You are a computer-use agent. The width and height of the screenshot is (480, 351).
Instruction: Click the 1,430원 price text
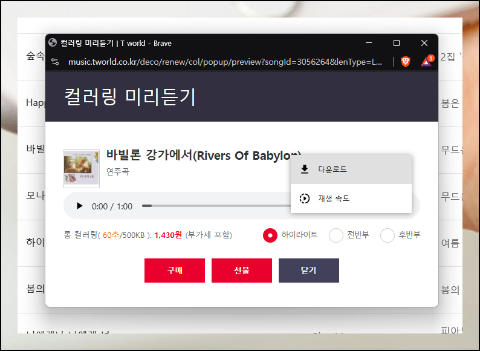[x=168, y=235]
